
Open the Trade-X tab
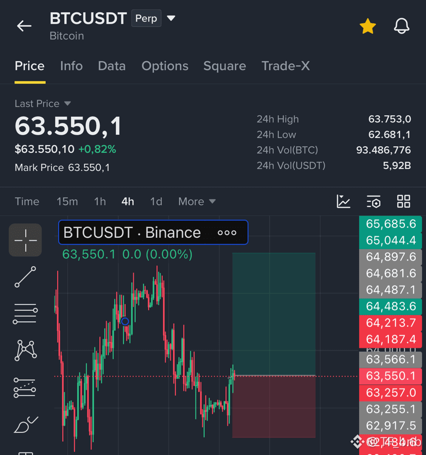(x=286, y=66)
